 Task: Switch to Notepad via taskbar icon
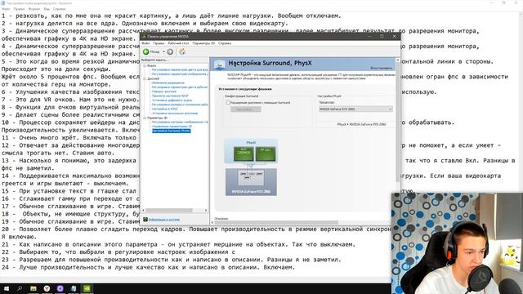coord(74,288)
